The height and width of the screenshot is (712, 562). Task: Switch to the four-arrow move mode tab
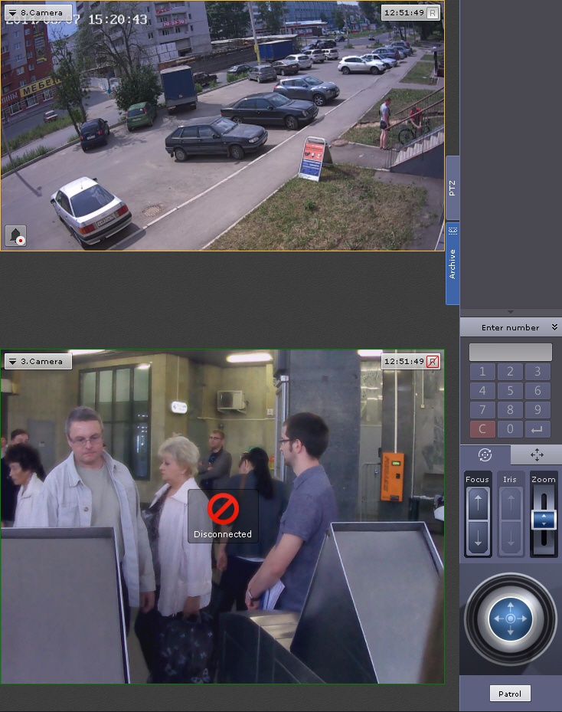pos(536,454)
